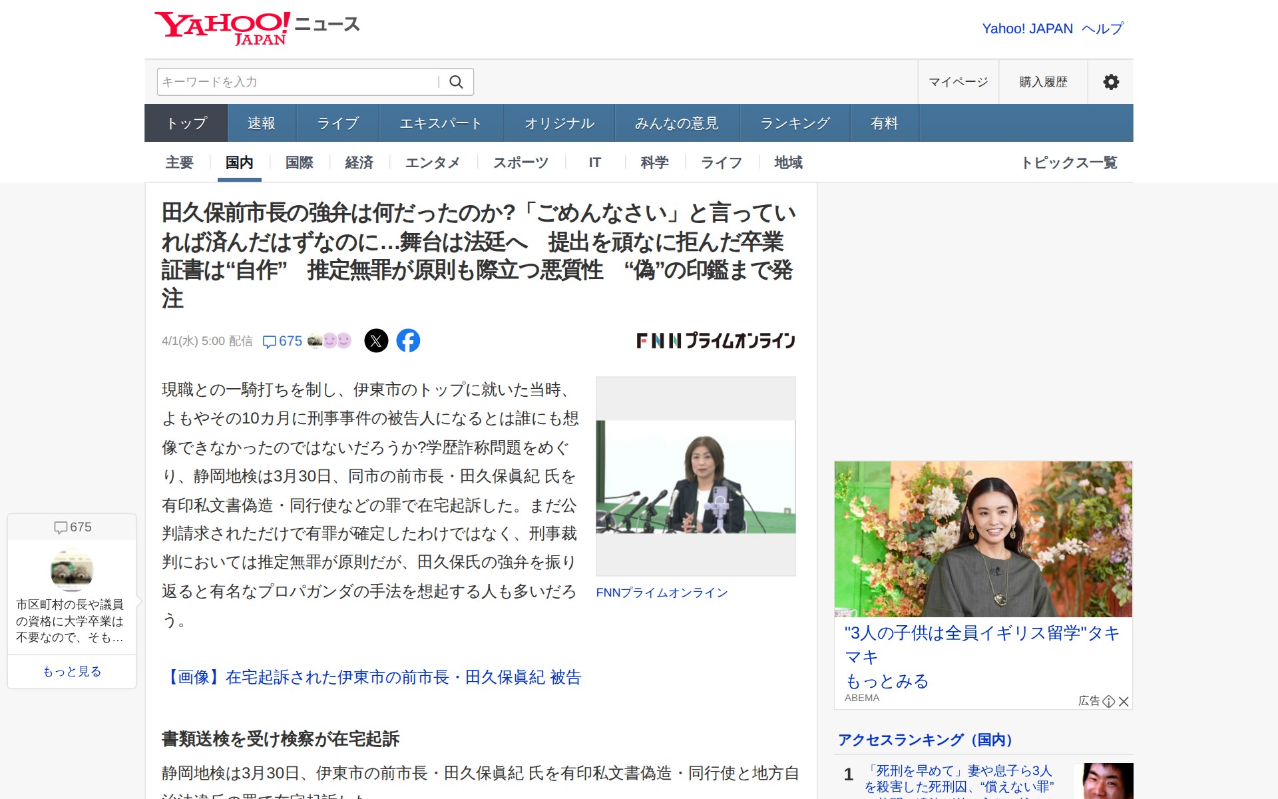The height and width of the screenshot is (799, 1278).
Task: Open 購入履歴 button
Action: click(x=1043, y=82)
